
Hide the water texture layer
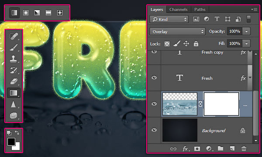[x=154, y=104]
